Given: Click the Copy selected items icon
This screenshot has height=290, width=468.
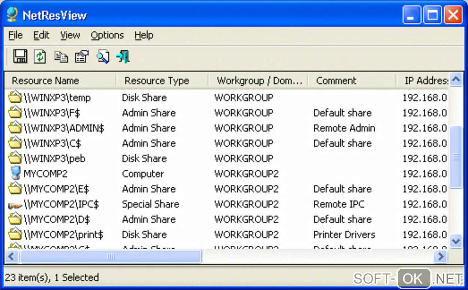Looking at the screenshot, I should [61, 57].
